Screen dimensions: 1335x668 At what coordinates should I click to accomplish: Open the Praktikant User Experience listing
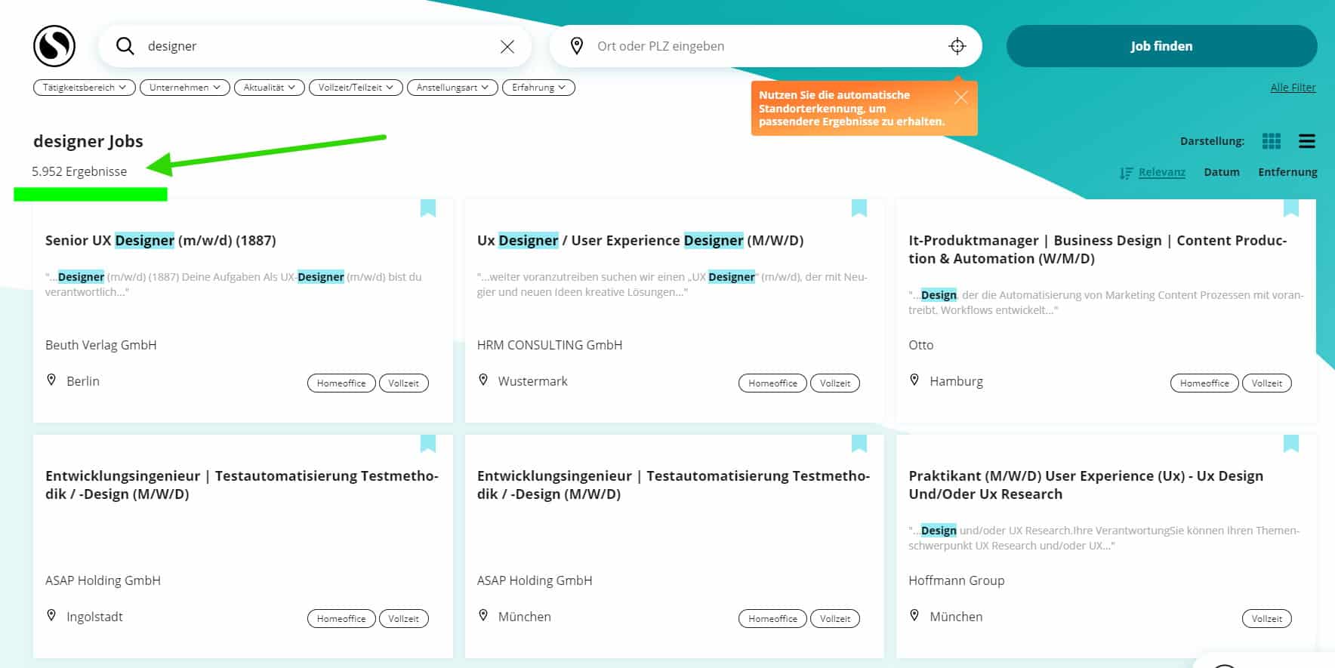(x=1086, y=485)
